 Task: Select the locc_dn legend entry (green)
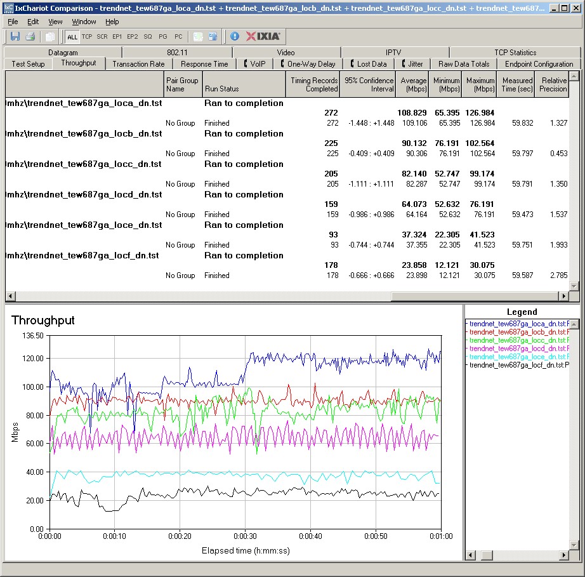(518, 340)
